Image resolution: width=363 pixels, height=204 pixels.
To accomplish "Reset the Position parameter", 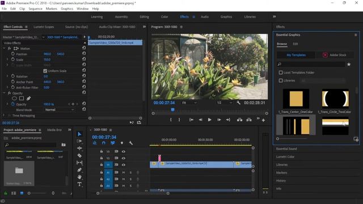I will [x=84, y=53].
